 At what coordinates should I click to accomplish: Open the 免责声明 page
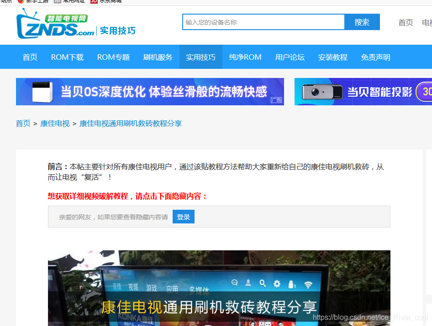(375, 57)
